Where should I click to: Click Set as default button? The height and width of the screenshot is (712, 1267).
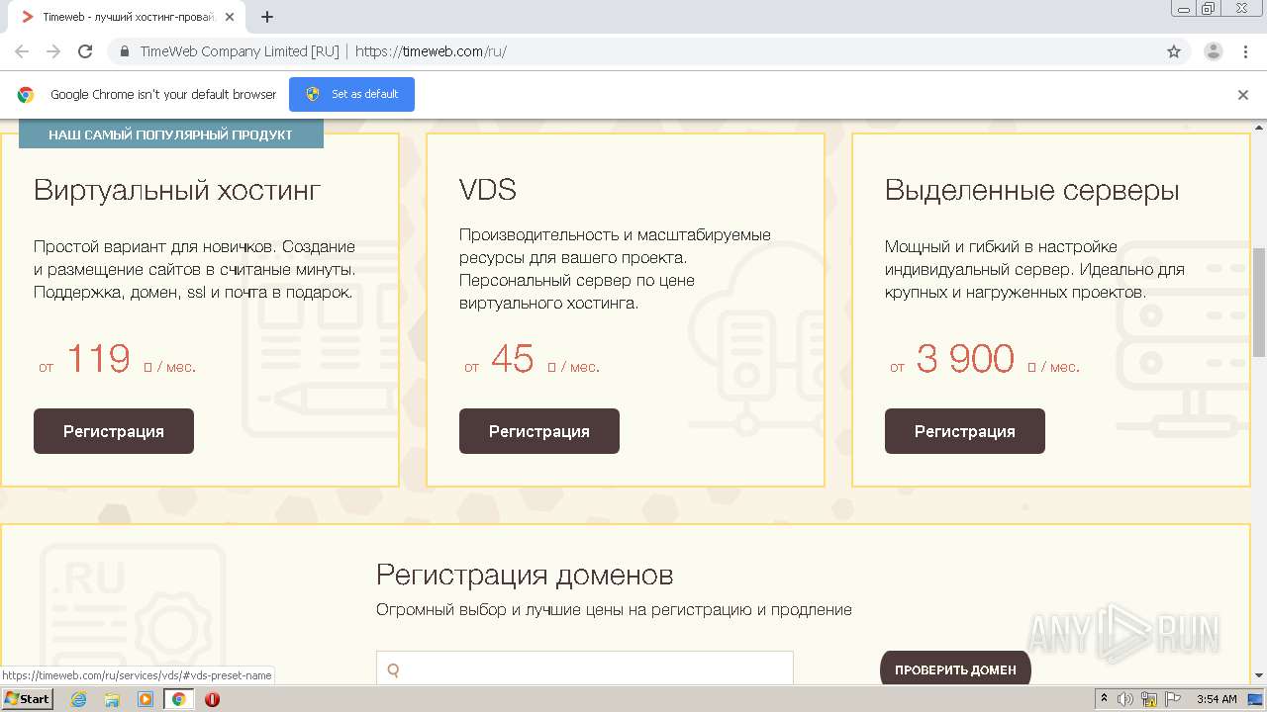click(351, 94)
